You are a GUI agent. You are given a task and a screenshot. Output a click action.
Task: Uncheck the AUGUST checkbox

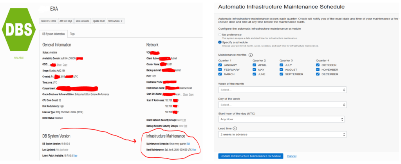[281, 70]
